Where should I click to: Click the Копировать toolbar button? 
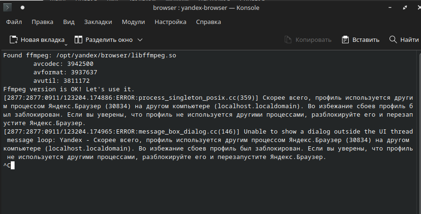(x=308, y=40)
